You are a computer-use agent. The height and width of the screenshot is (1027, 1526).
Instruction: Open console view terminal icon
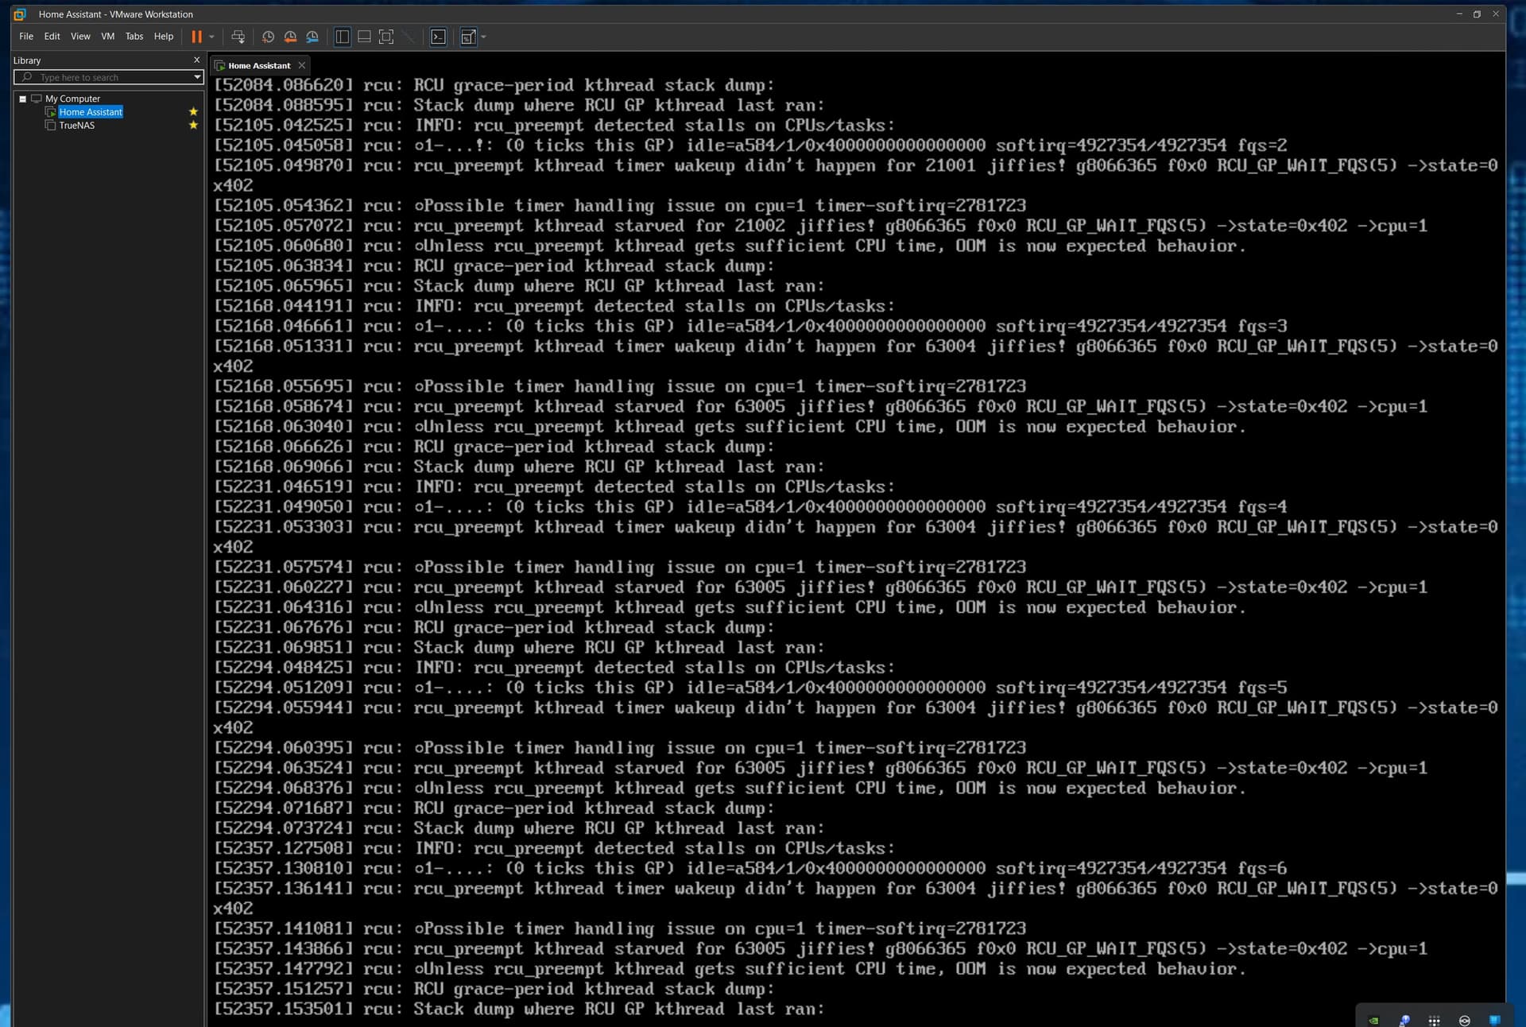point(438,37)
